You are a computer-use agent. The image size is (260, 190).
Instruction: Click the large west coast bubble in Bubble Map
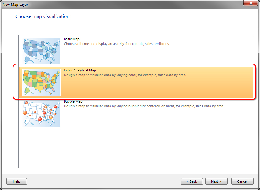[25, 113]
